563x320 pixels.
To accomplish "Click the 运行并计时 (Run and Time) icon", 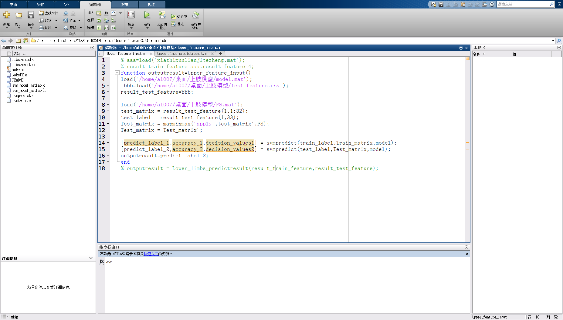I will (x=196, y=15).
